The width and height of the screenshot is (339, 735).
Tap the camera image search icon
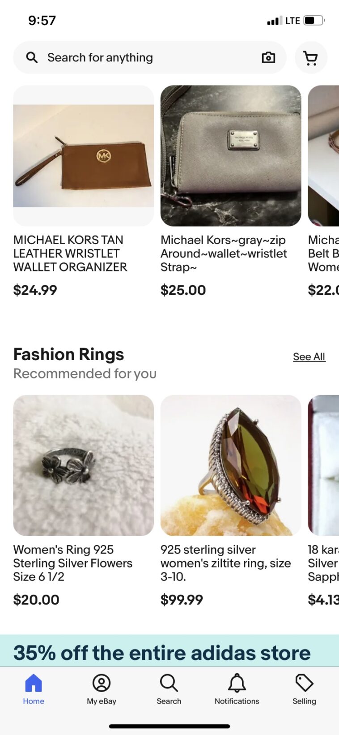268,58
